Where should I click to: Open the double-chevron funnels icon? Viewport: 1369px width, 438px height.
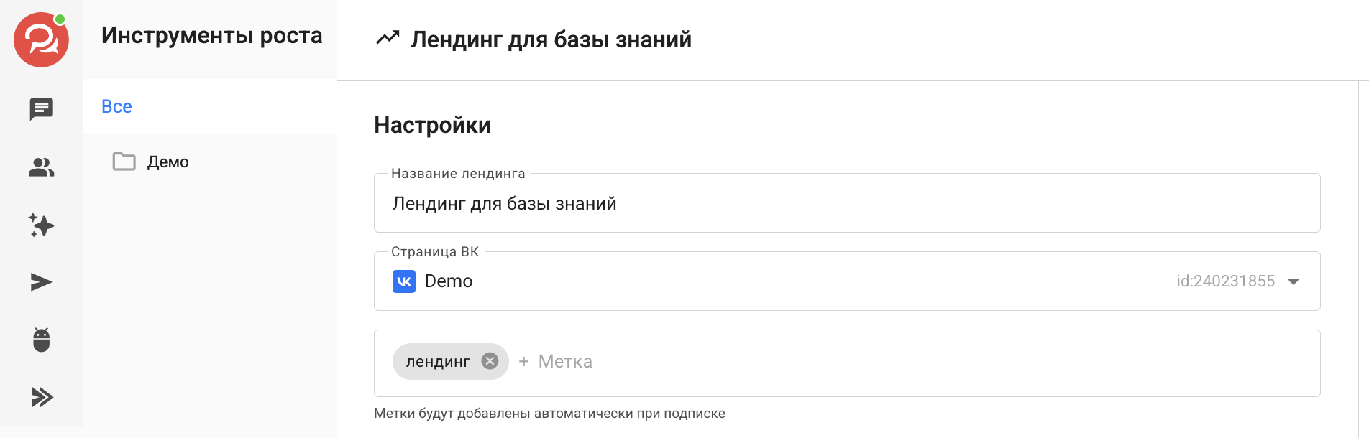click(42, 397)
